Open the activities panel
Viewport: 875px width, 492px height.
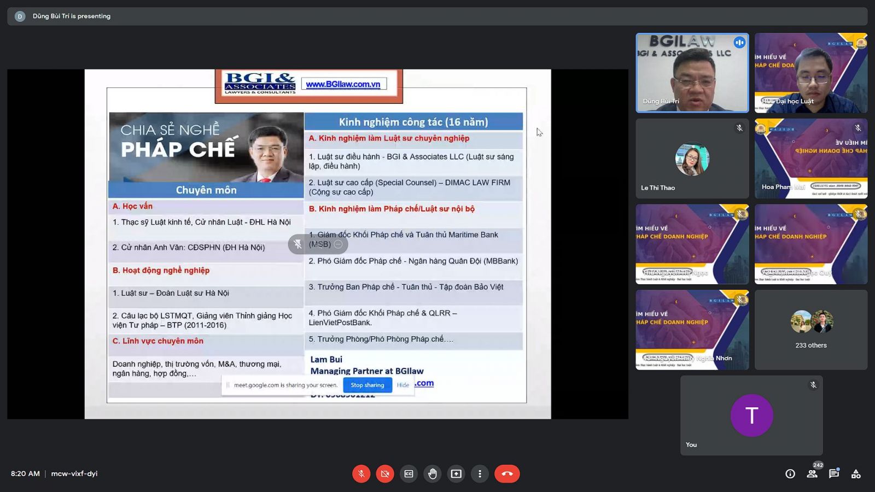click(856, 474)
